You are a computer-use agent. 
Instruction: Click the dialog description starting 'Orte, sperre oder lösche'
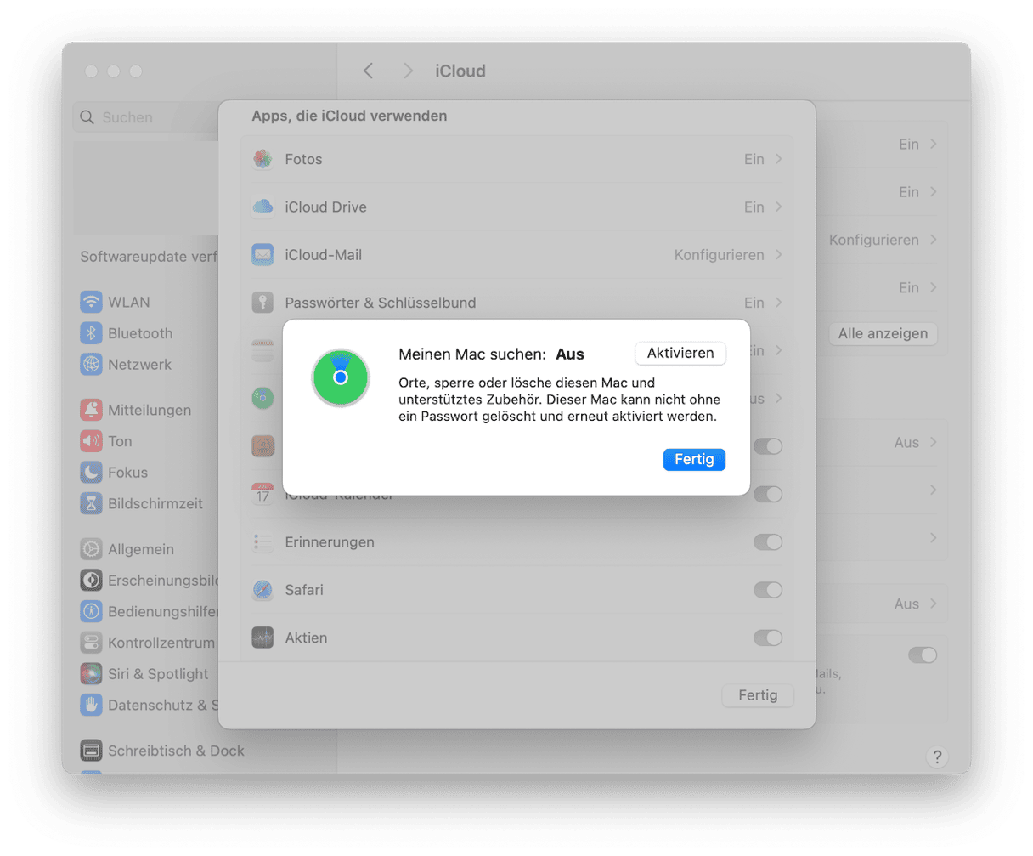coord(560,400)
